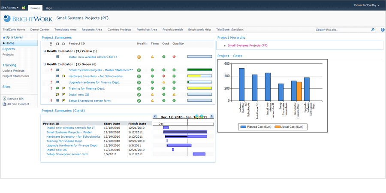Click Gantt bar for Setup Sharepoint server farm
Image resolution: width=386 pixels, height=193 pixels.
(x=199, y=154)
